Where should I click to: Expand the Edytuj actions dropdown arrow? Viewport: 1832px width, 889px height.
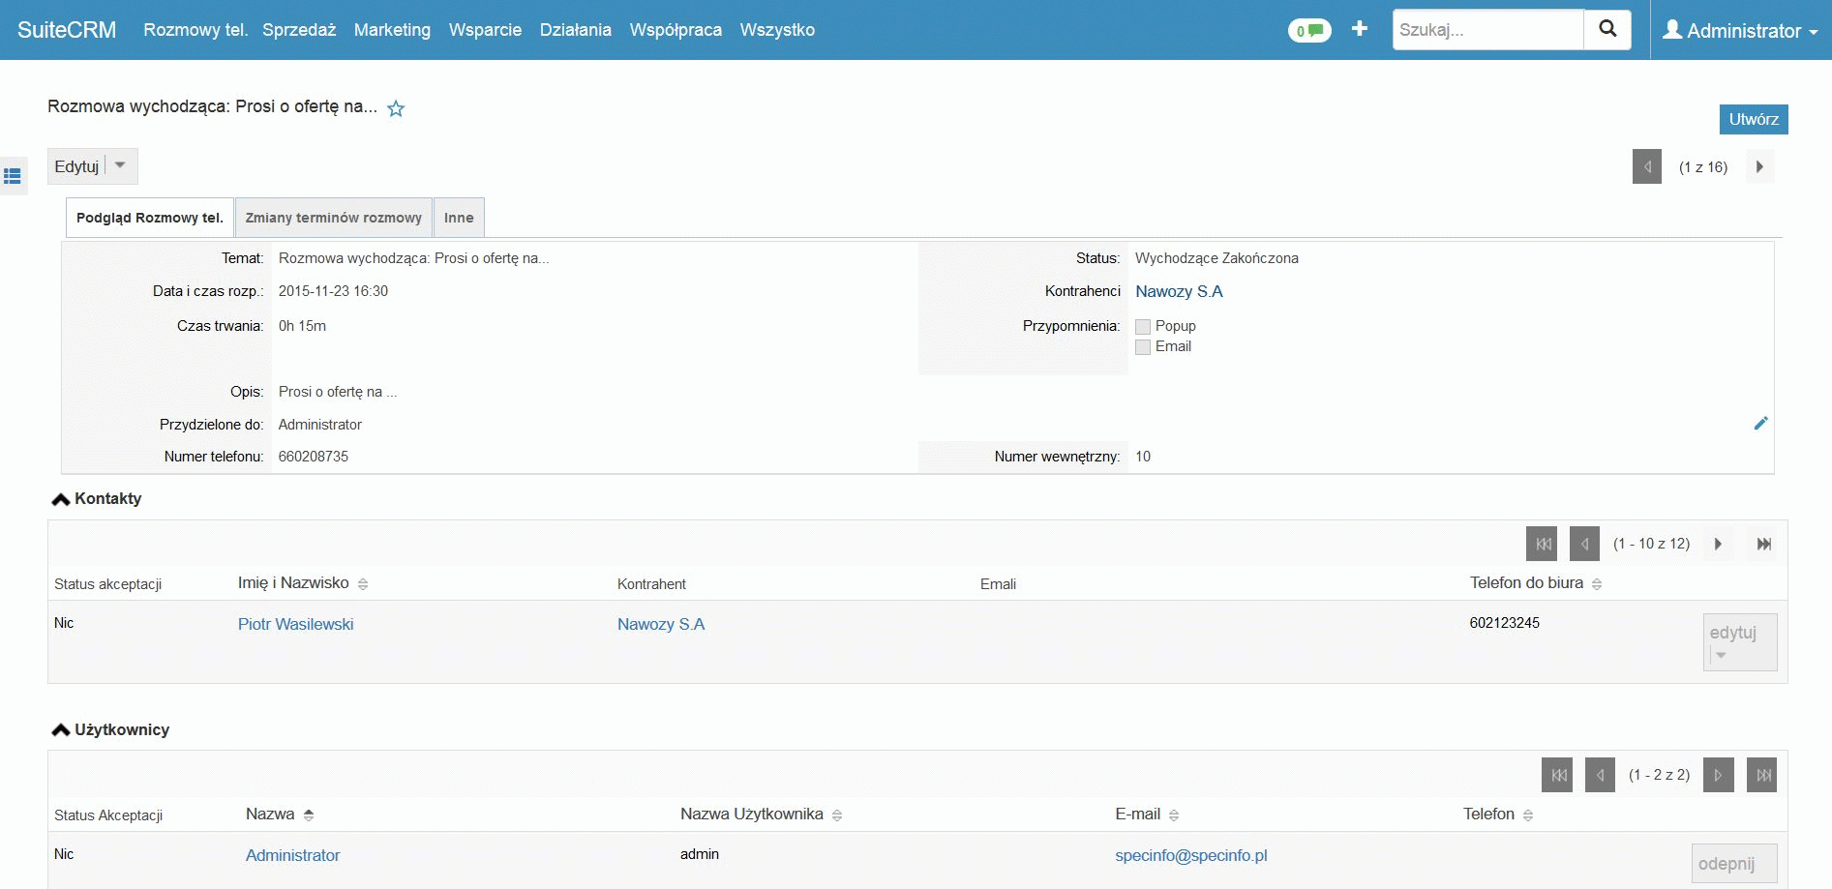121,166
